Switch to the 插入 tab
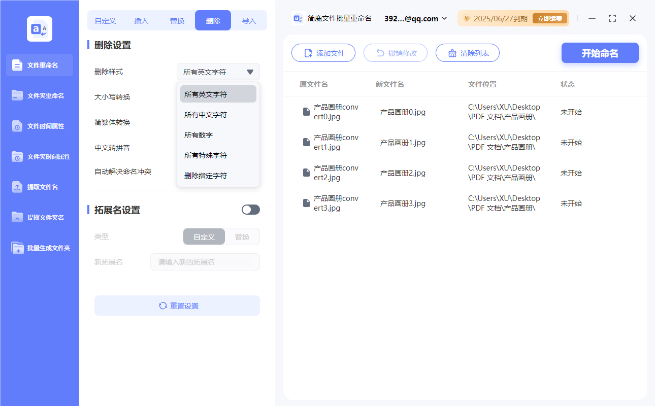Image resolution: width=655 pixels, height=406 pixels. [x=141, y=20]
